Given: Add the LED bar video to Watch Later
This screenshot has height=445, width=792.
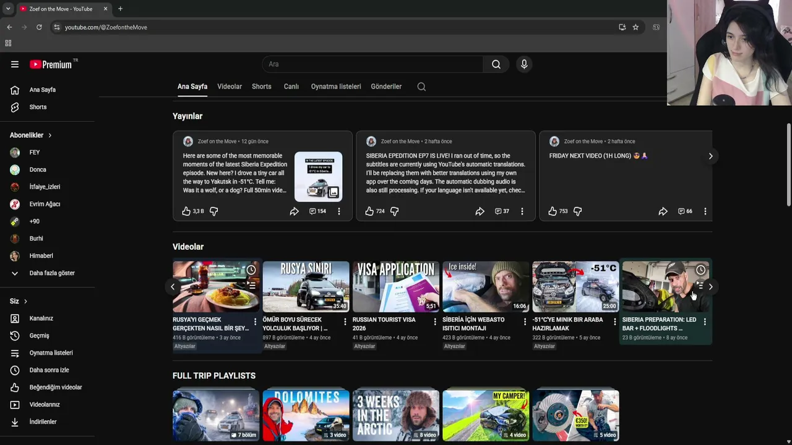Looking at the screenshot, I should coord(700,270).
